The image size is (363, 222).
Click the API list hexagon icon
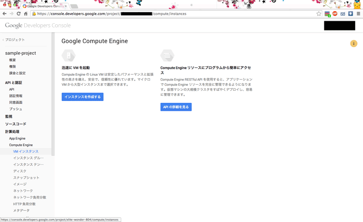(167, 55)
